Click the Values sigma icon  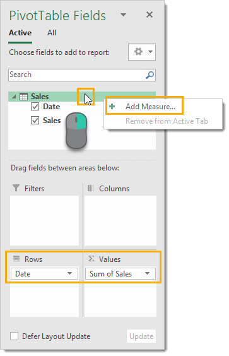(x=91, y=258)
